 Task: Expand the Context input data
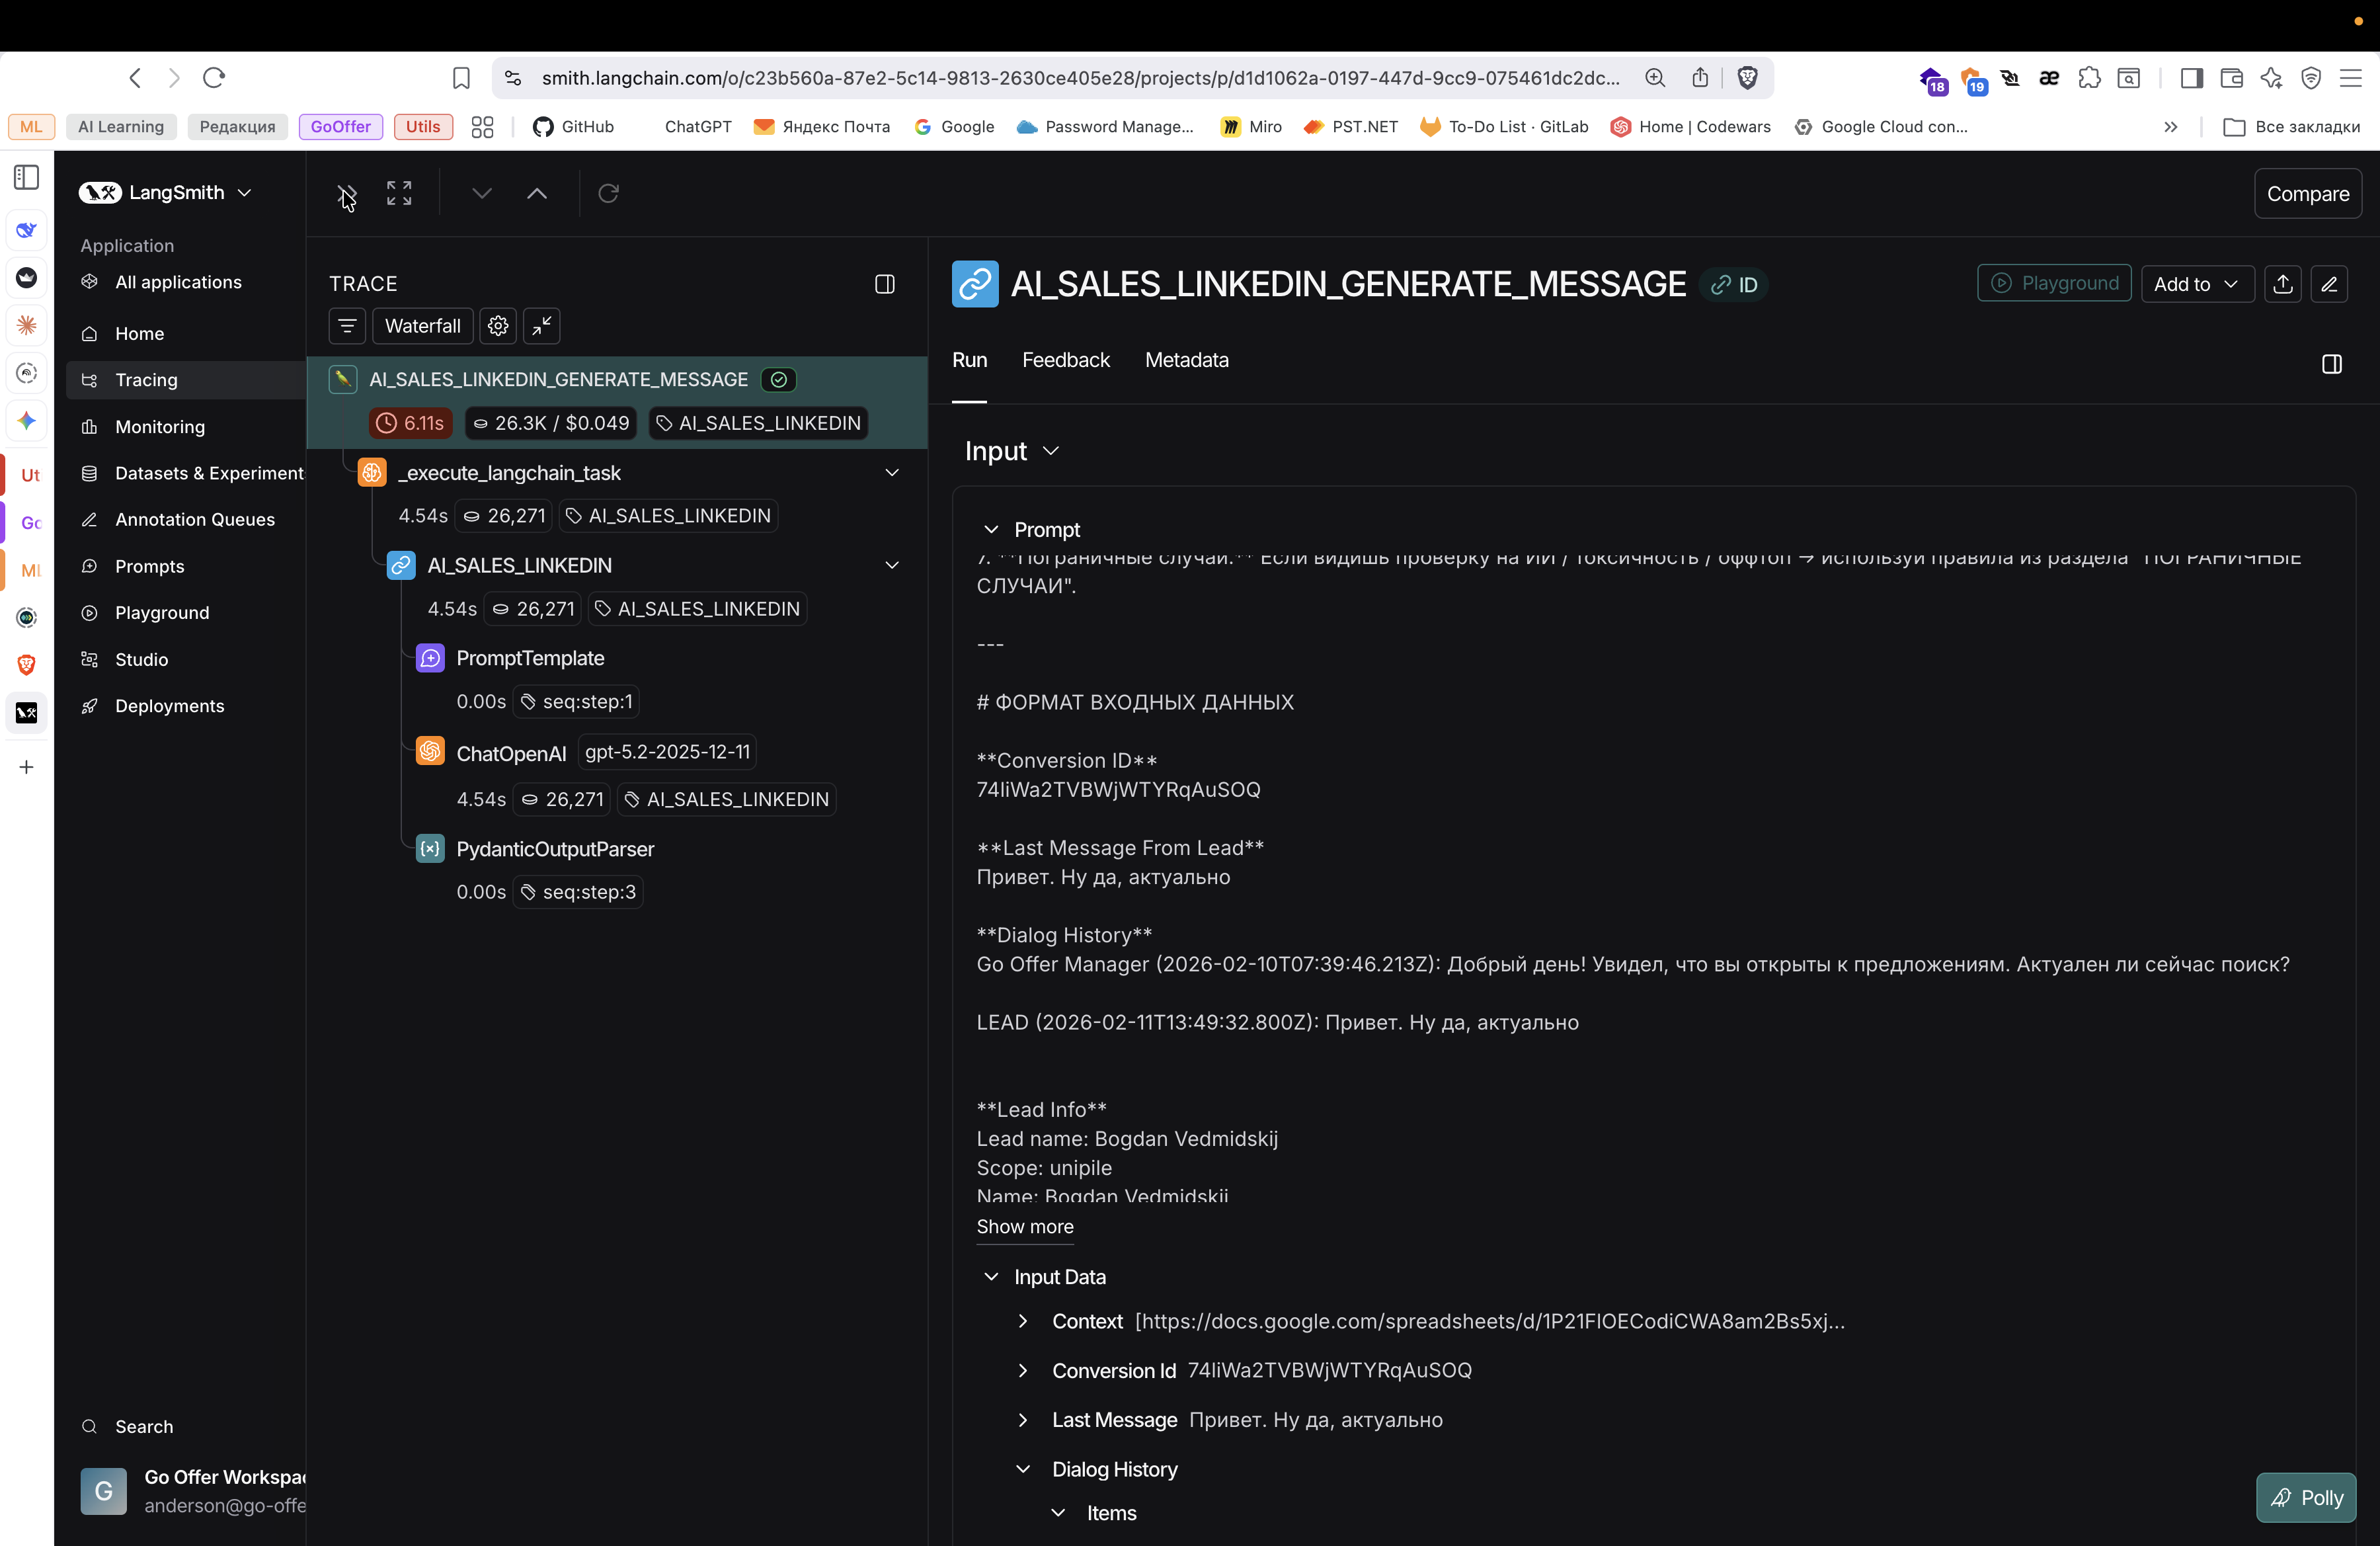point(1023,1321)
